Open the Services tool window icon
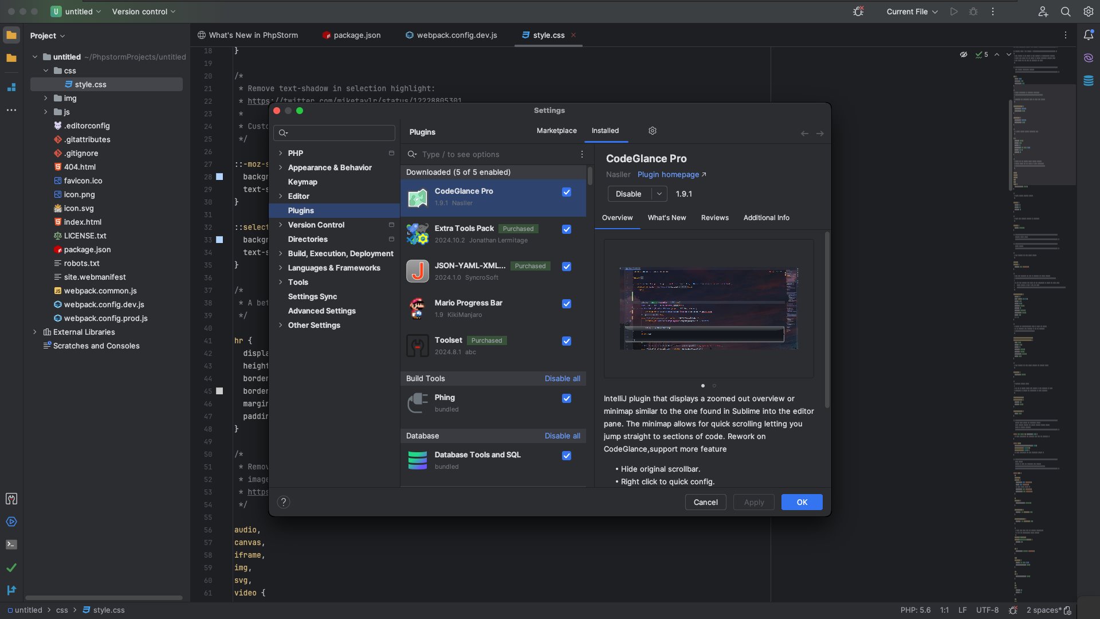The height and width of the screenshot is (619, 1100). pyautogui.click(x=11, y=522)
